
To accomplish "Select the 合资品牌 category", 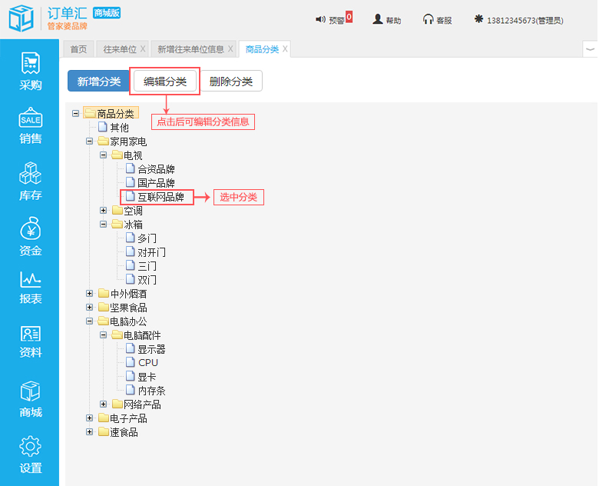I will (x=156, y=168).
